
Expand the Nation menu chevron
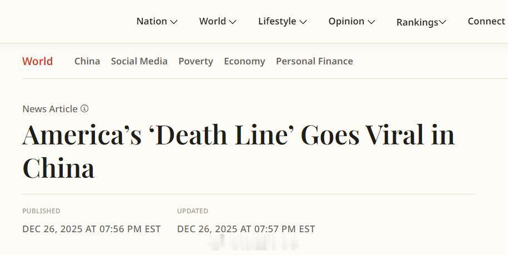tap(174, 22)
